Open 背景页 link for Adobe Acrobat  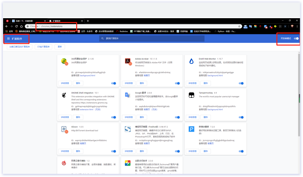pyautogui.click(x=147, y=75)
